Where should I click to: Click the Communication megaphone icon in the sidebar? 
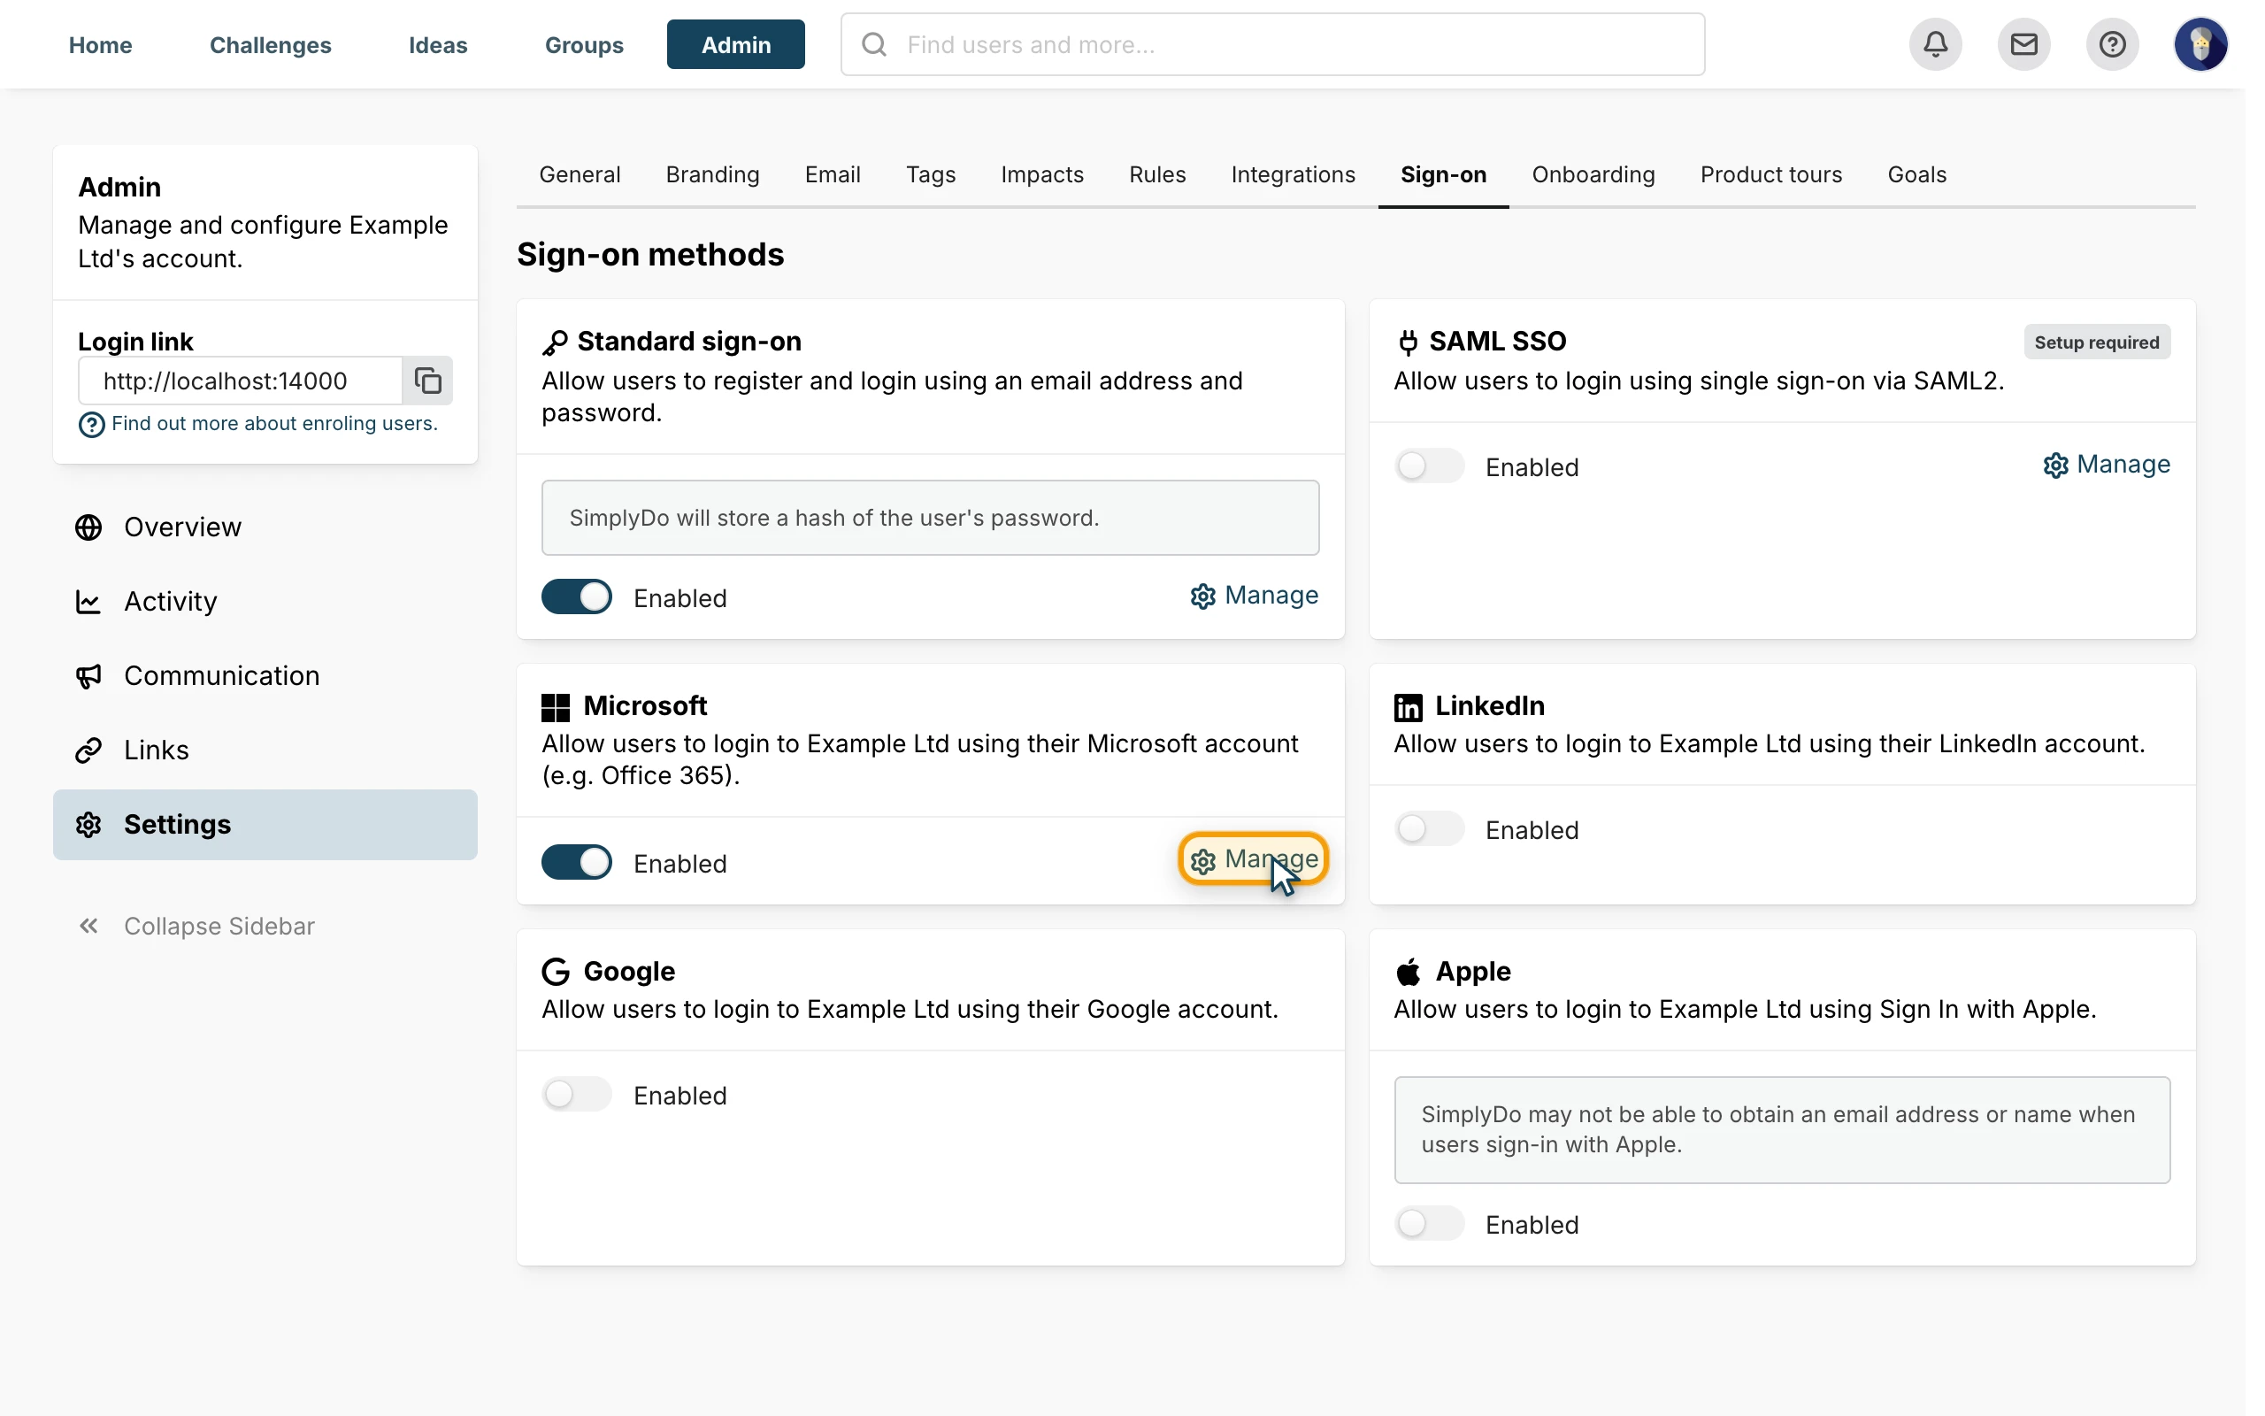click(88, 675)
